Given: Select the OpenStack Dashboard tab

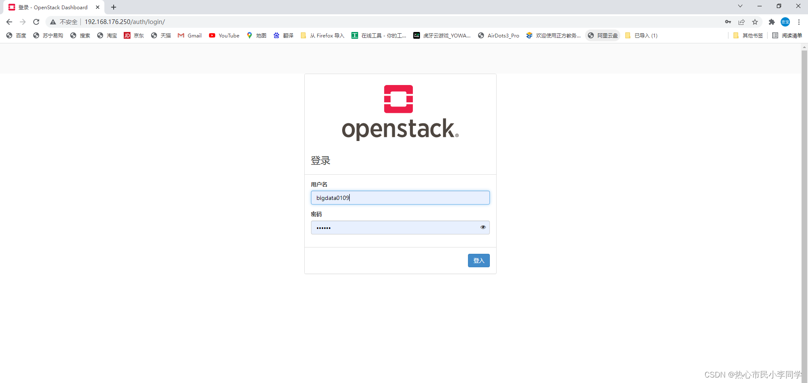Looking at the screenshot, I should tap(53, 7).
